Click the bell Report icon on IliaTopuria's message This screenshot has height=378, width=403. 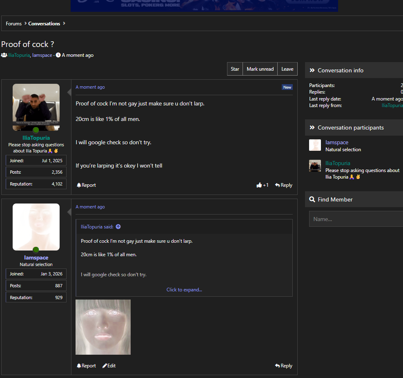pyautogui.click(x=79, y=185)
